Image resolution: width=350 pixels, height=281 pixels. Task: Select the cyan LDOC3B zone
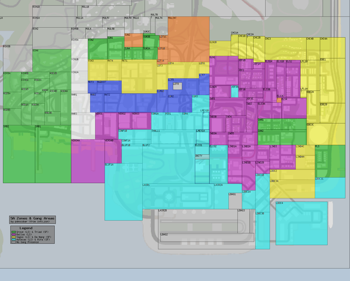coord(262,230)
